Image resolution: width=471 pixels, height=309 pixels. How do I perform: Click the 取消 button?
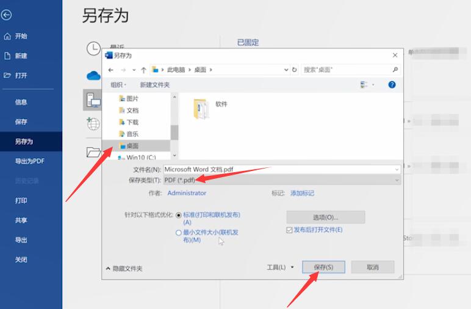[373, 267]
